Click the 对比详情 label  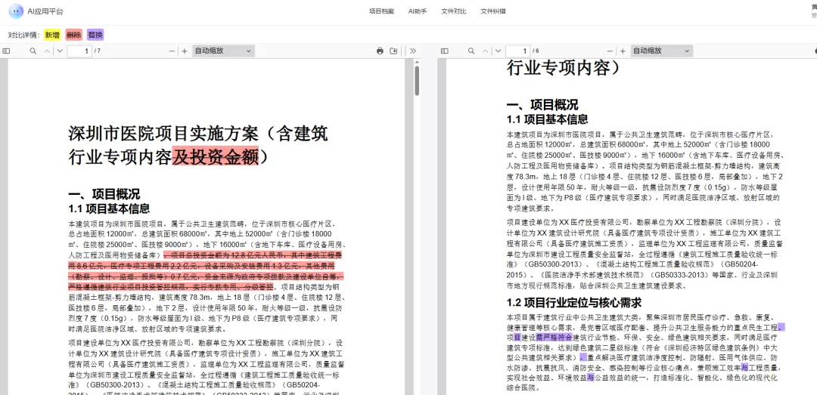point(23,35)
